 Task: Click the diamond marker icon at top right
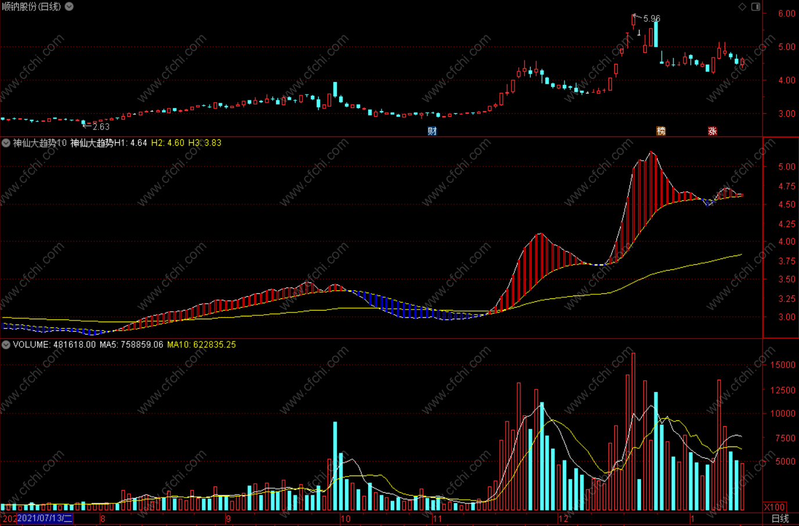742,6
